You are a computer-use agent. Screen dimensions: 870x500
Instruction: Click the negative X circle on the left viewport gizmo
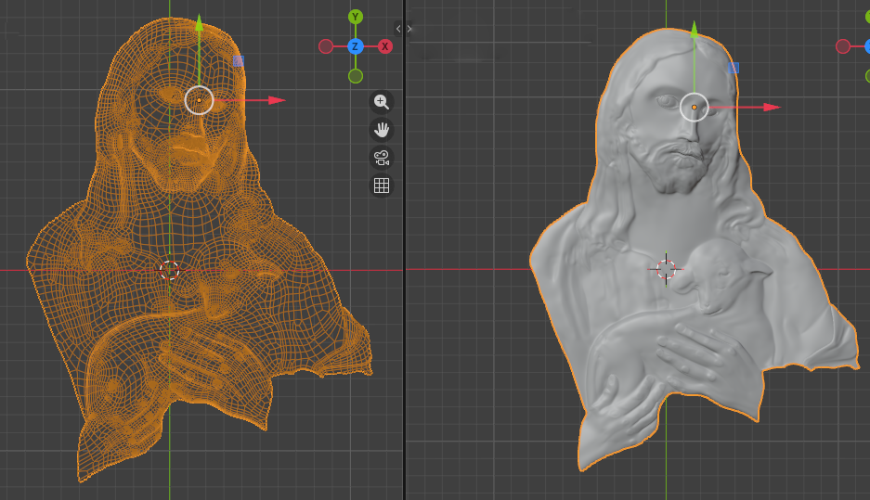[326, 46]
